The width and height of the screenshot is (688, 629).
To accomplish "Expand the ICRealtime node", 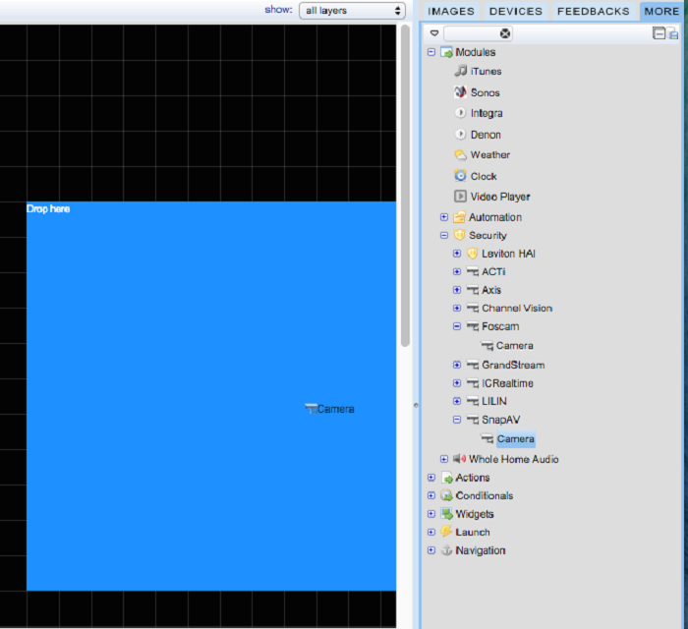I will 457,383.
